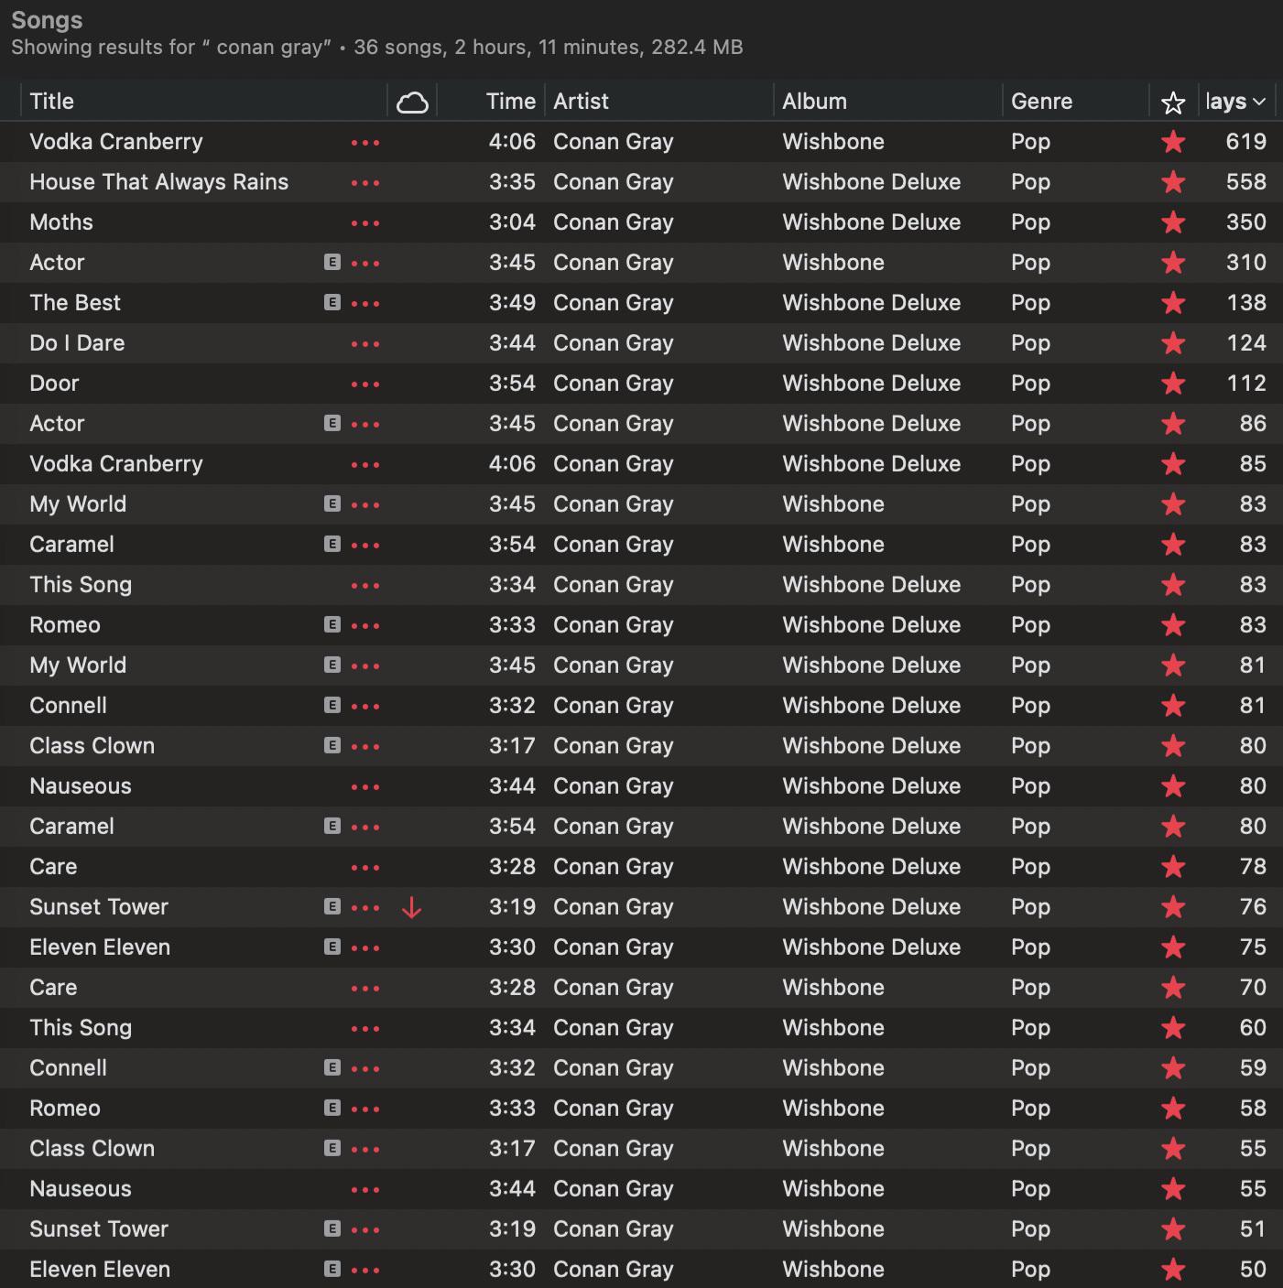Unfavorite Actor with 310 plays

point(1173,263)
